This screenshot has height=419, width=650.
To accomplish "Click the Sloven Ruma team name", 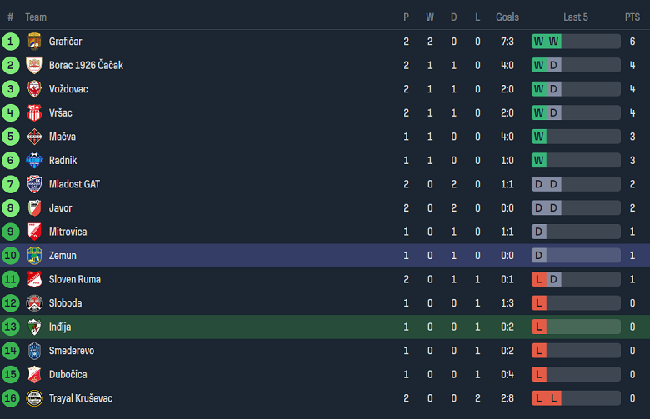I will tap(75, 279).
